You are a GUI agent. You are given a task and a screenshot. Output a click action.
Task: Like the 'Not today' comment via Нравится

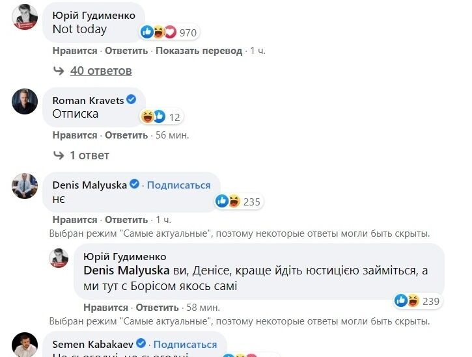pos(74,51)
